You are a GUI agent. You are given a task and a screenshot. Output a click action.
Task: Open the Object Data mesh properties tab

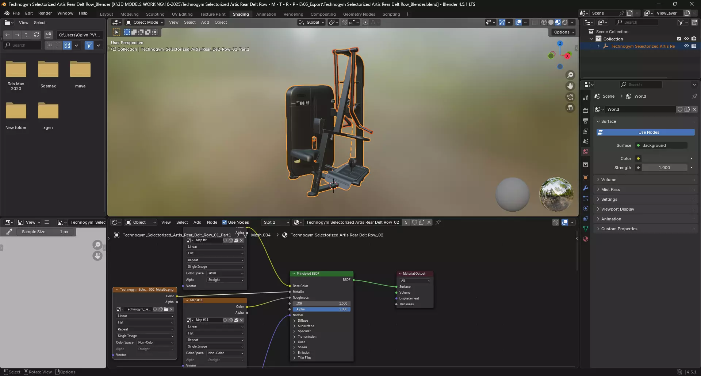point(586,229)
